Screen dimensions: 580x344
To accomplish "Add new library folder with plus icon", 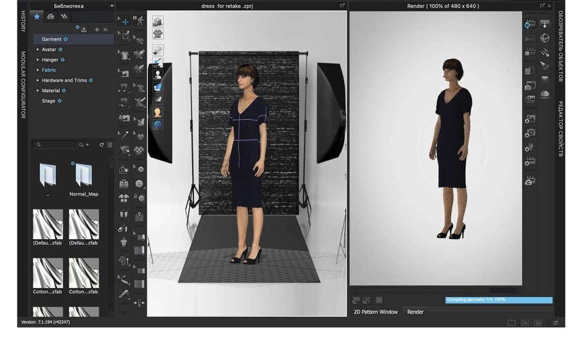I will coord(97,30).
